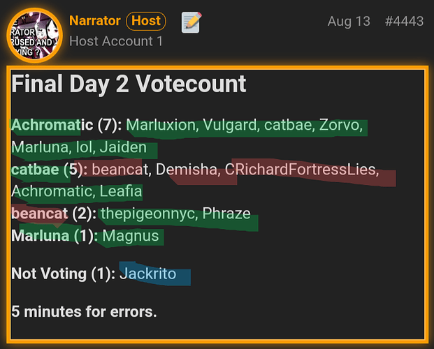Click voter name thepigeonnyc
434x349 pixels.
[149, 214]
